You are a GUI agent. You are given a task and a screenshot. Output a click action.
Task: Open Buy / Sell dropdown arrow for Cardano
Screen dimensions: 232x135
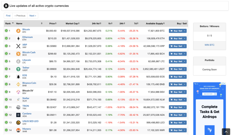[185, 115]
